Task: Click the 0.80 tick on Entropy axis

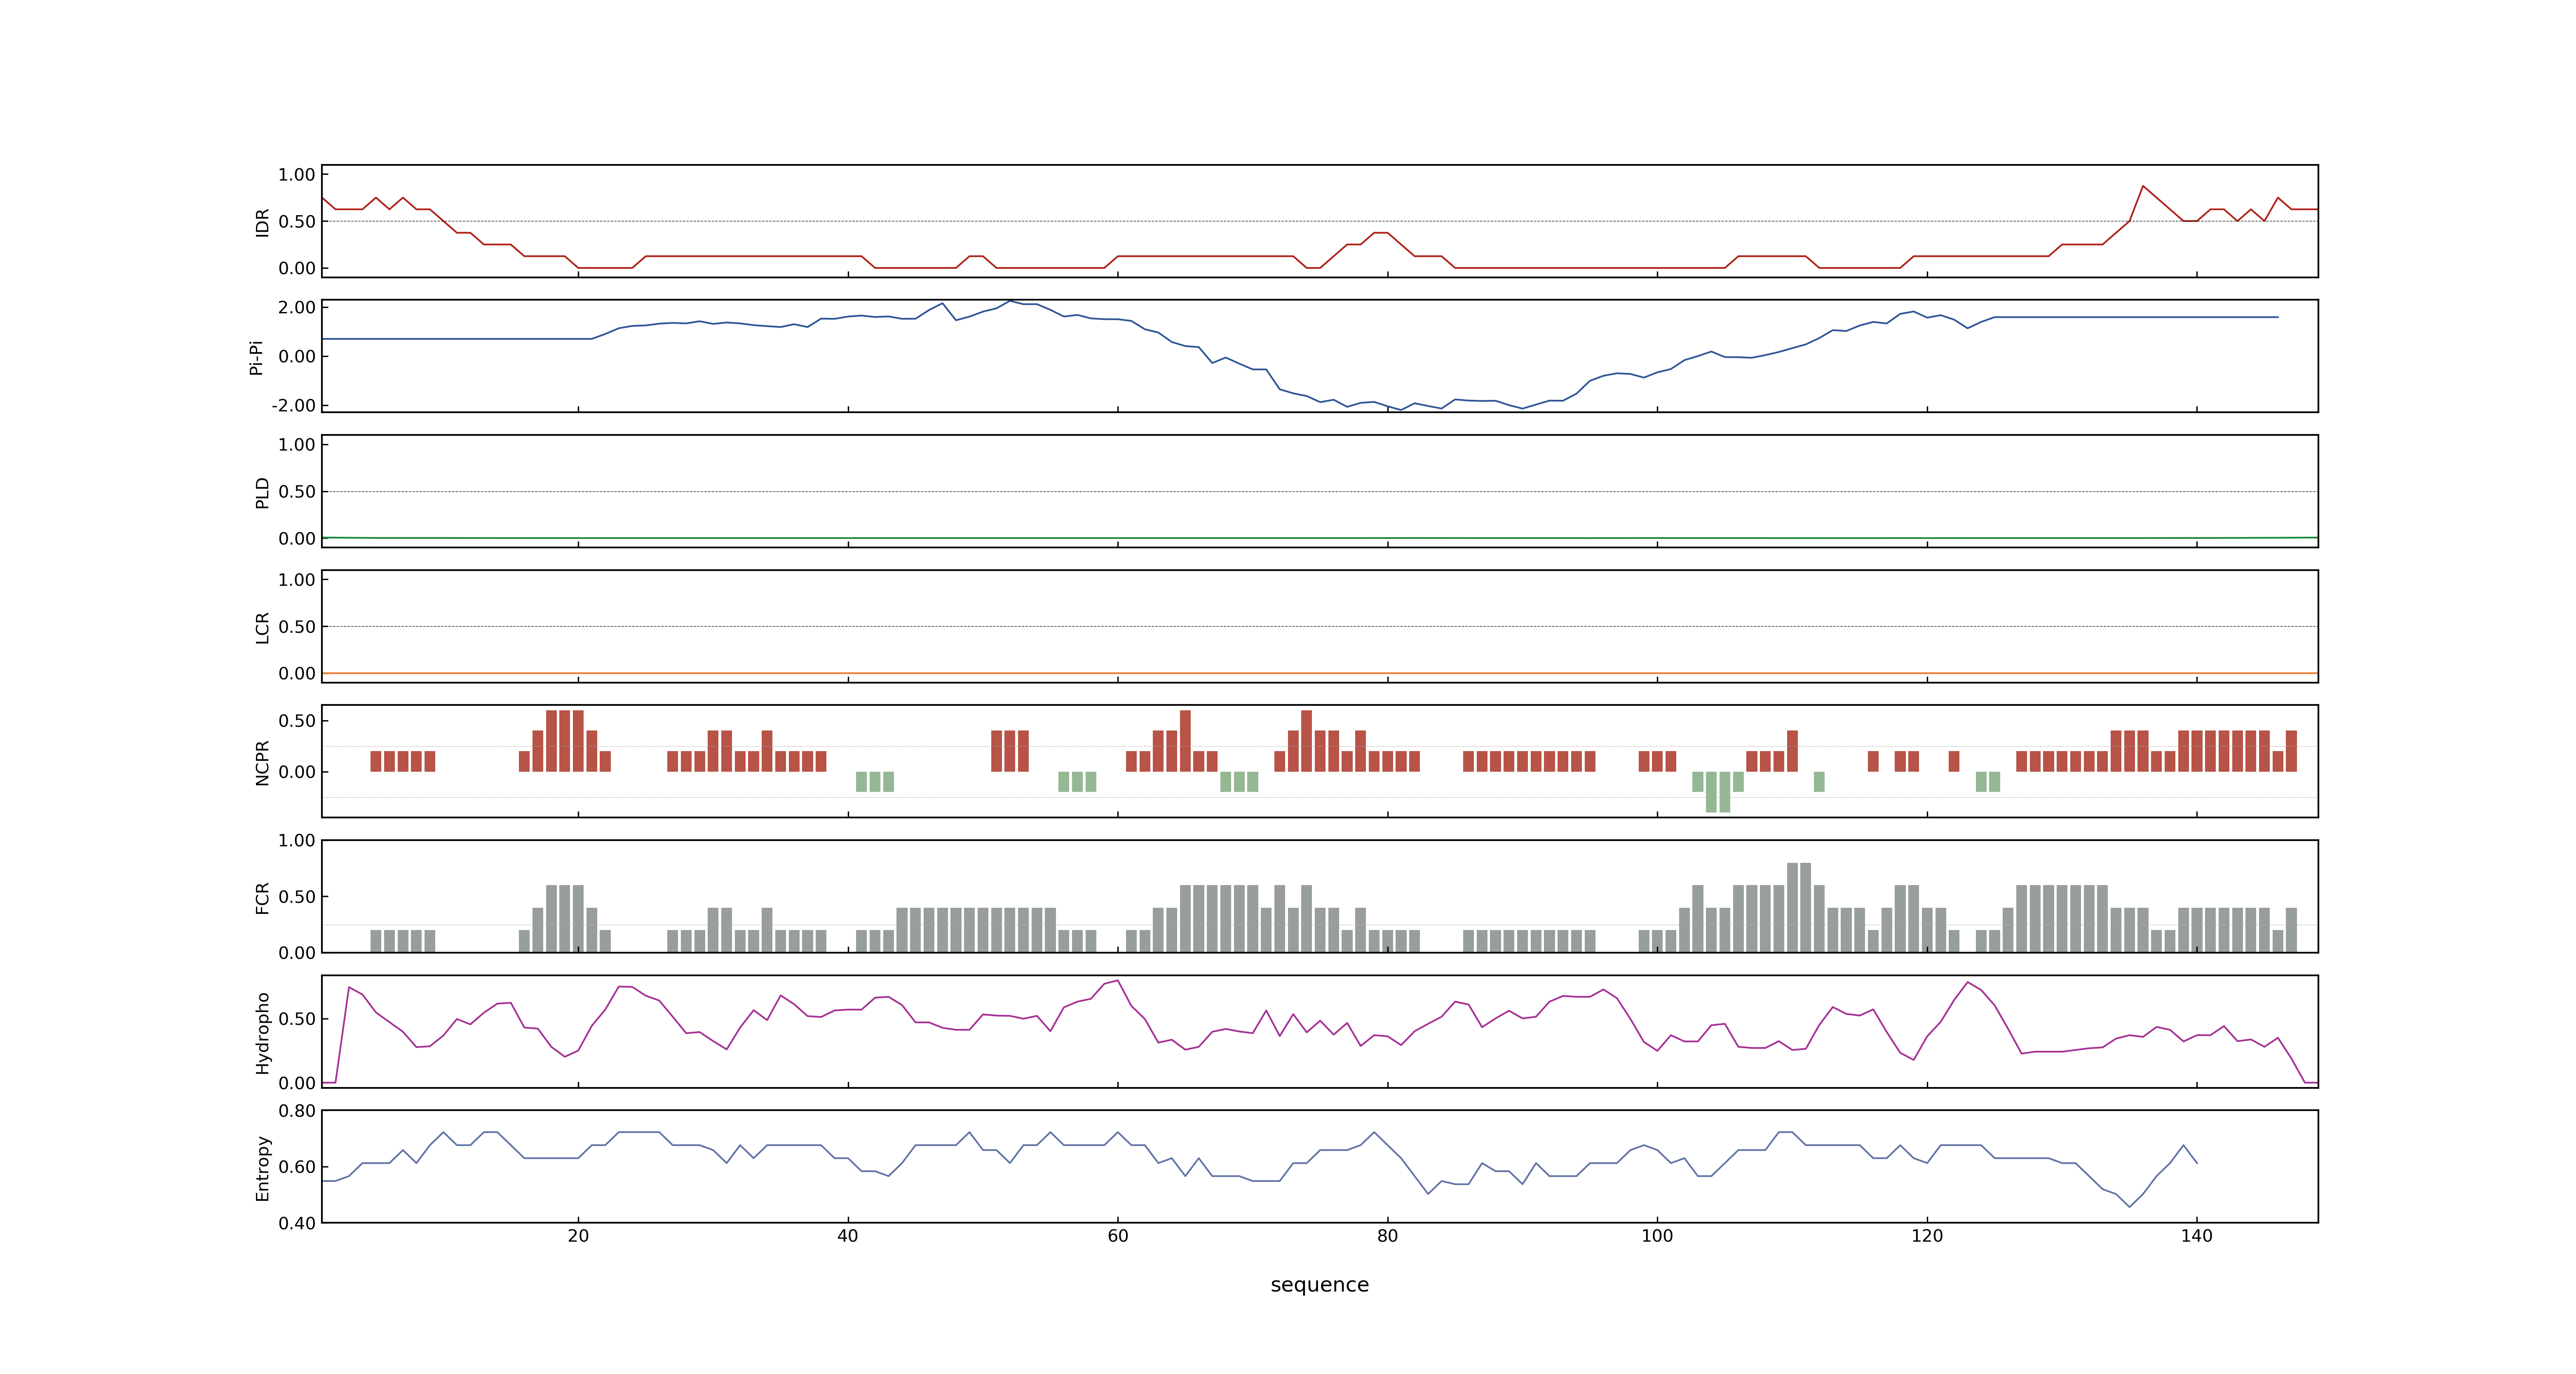Action: [x=297, y=1111]
